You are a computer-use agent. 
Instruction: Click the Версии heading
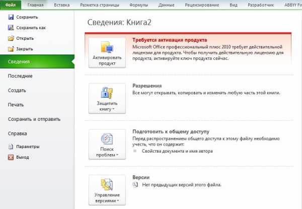[x=141, y=177]
